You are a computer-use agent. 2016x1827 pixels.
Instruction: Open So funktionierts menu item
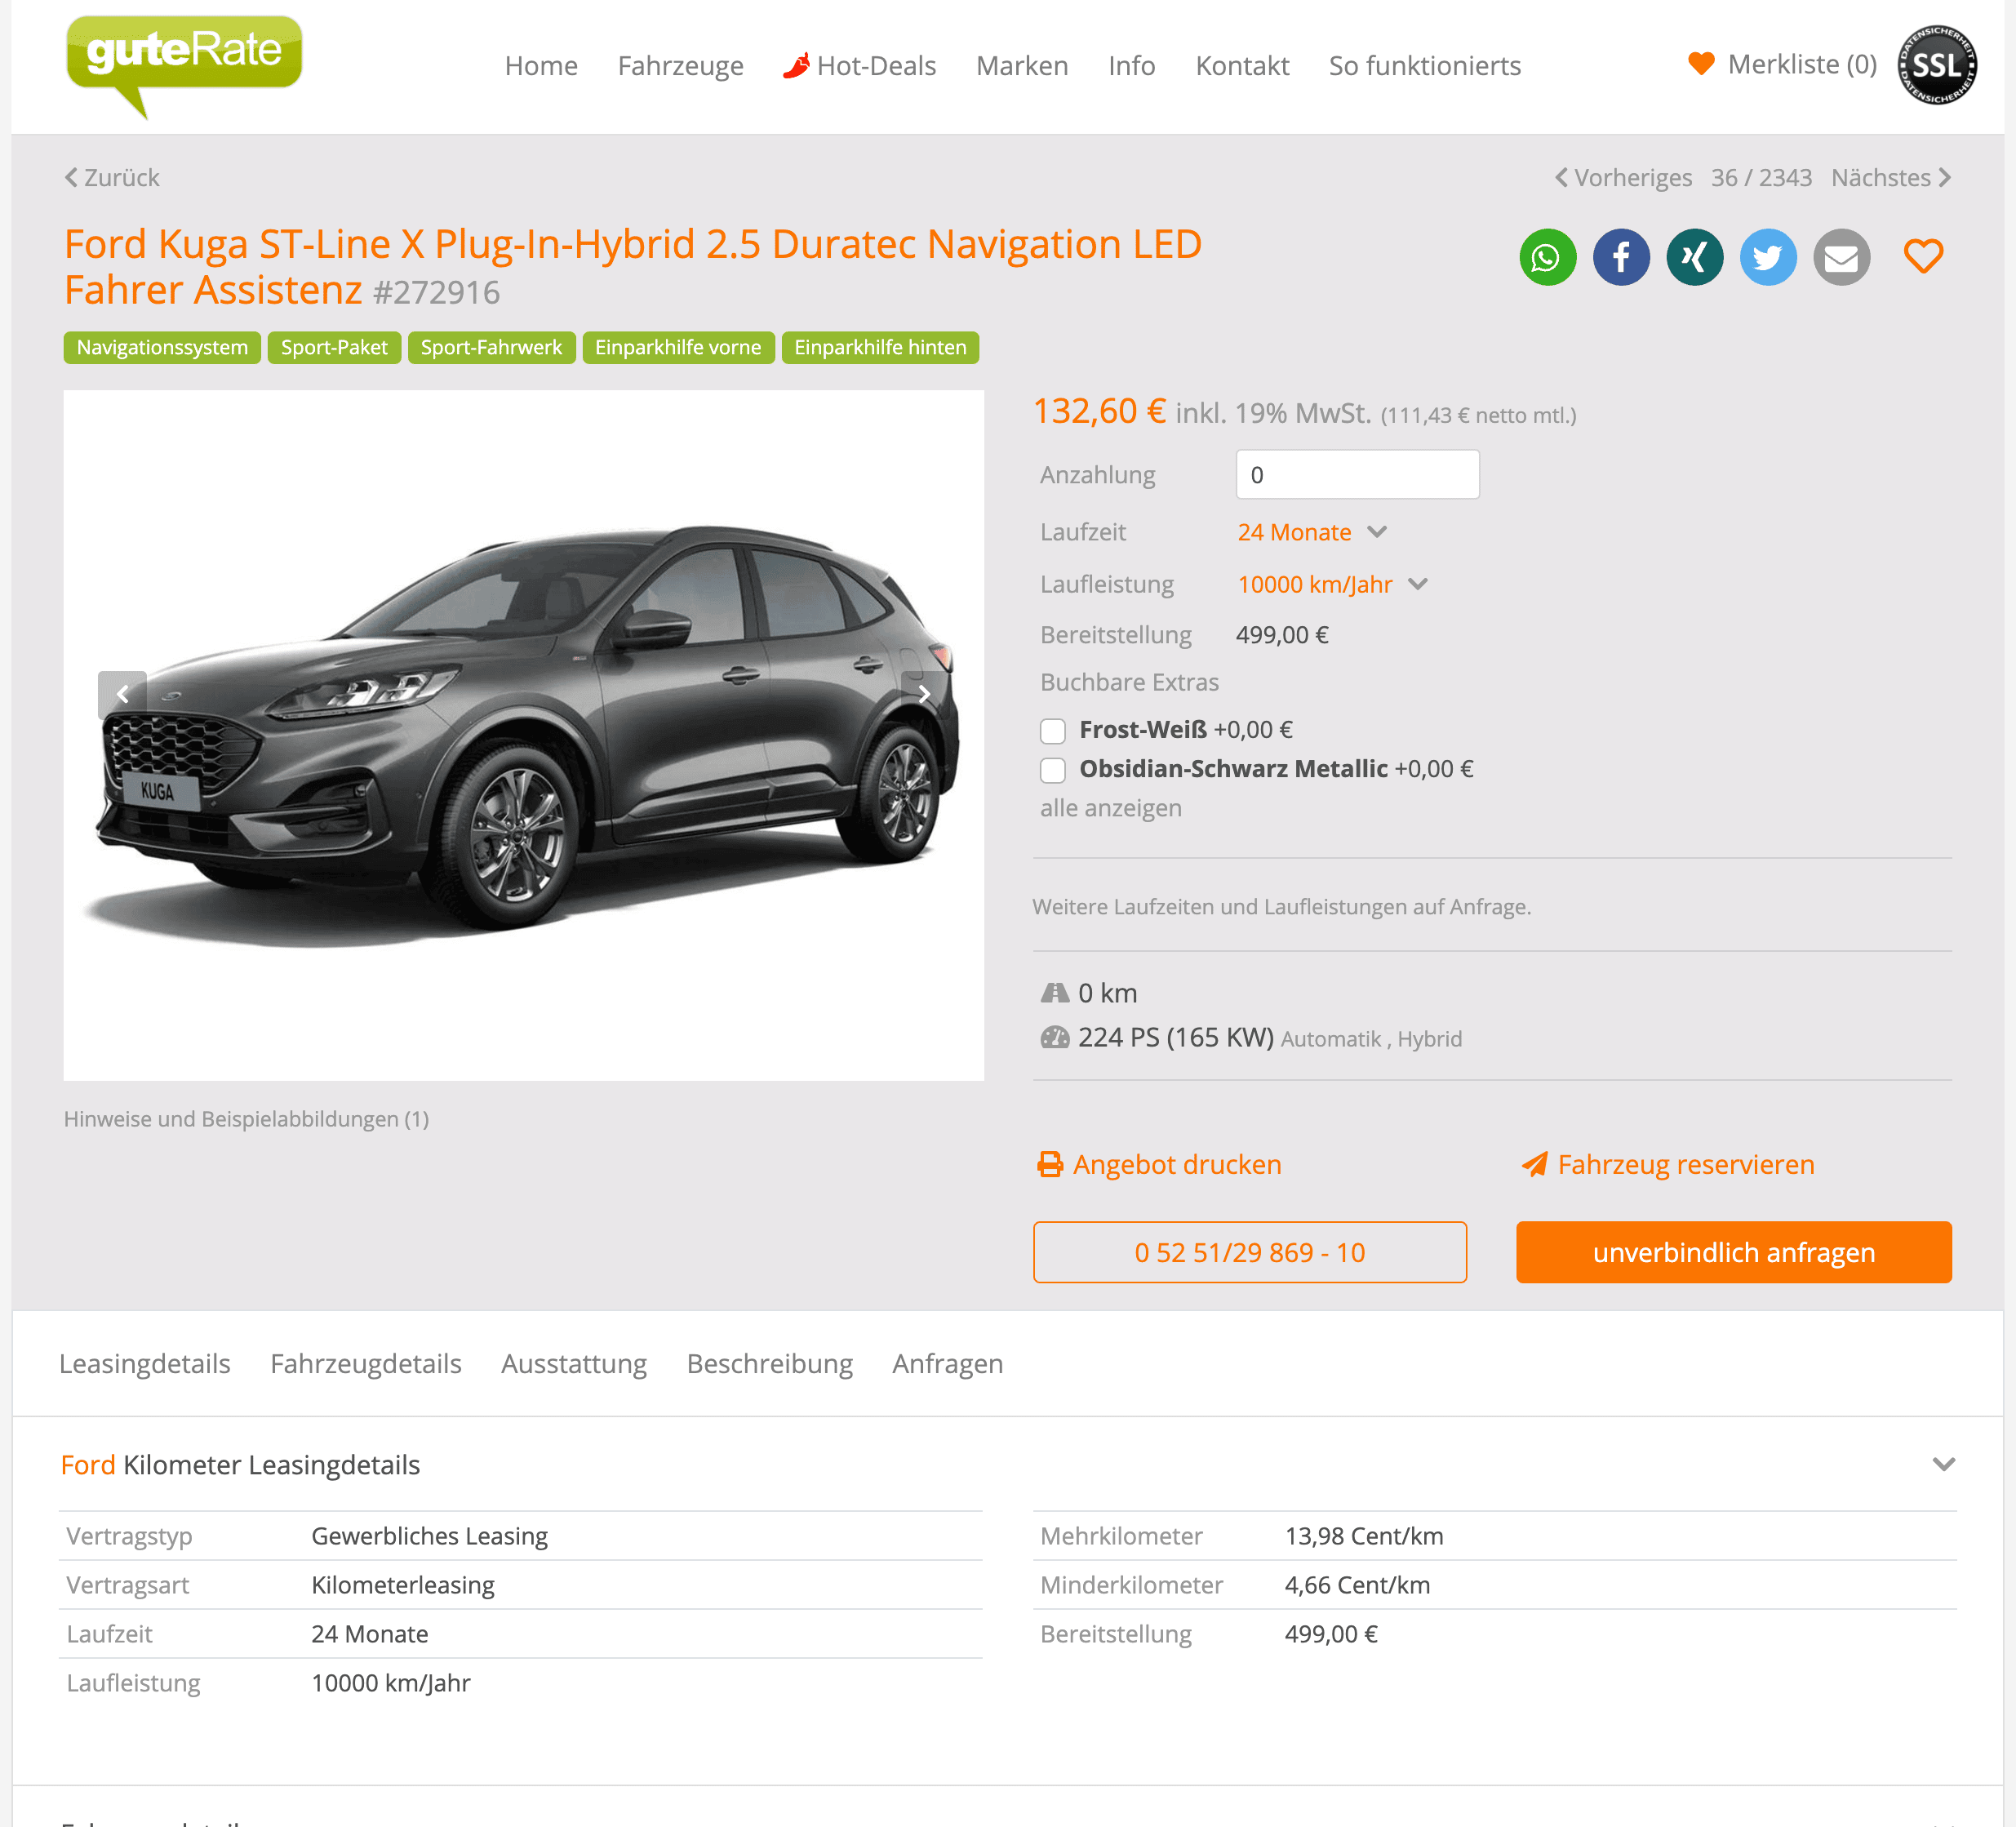1424,66
